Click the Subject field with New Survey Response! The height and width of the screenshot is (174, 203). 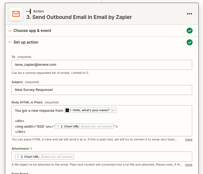coord(101,90)
